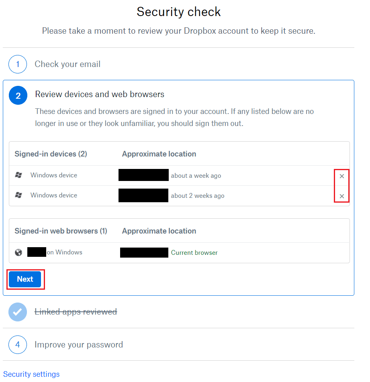The height and width of the screenshot is (382, 370).
Task: Click the step 2 filled circle icon
Action: (x=18, y=95)
